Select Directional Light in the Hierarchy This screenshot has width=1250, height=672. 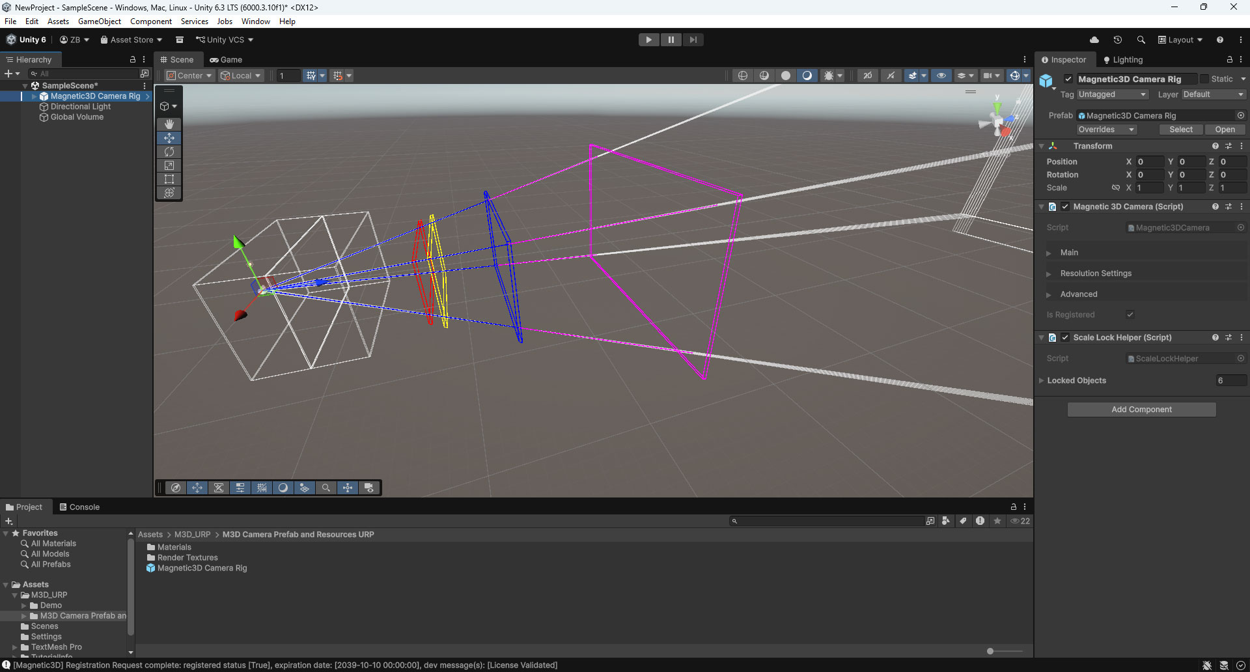click(x=80, y=106)
